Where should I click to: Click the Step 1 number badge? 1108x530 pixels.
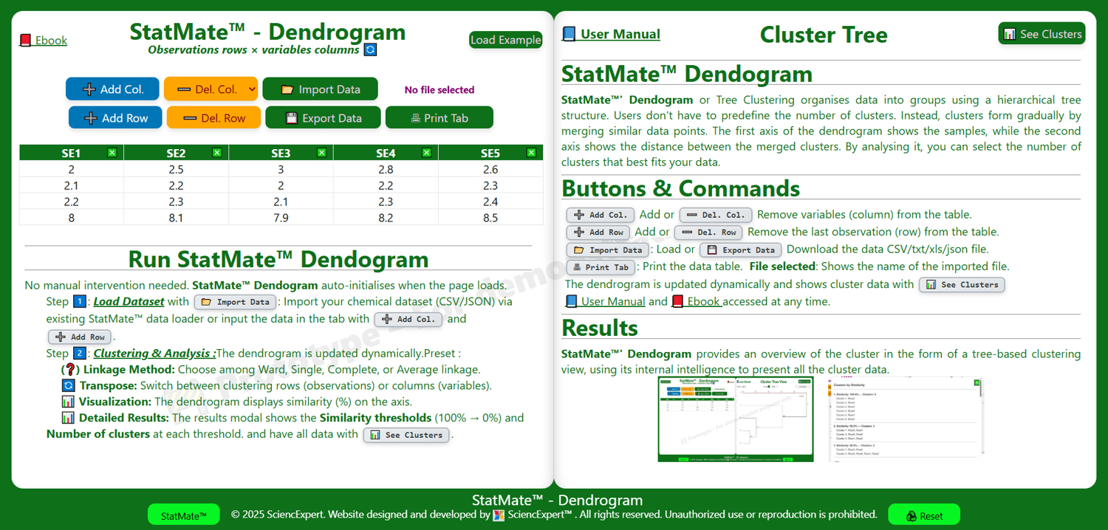click(80, 301)
